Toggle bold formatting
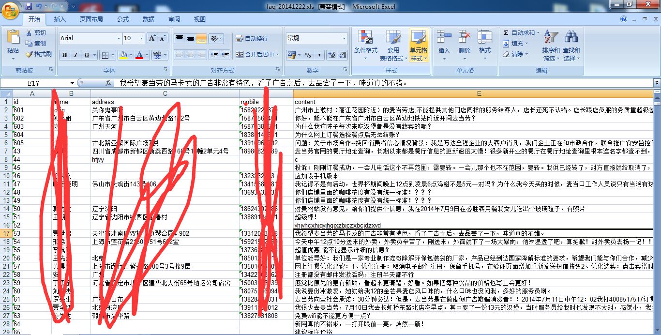Image resolution: width=661 pixels, height=335 pixels. 64,55
